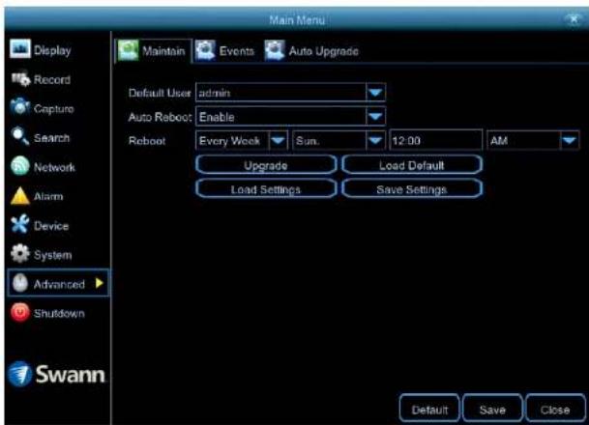Expand the Default User dropdown arrow
The width and height of the screenshot is (589, 425).
point(375,93)
